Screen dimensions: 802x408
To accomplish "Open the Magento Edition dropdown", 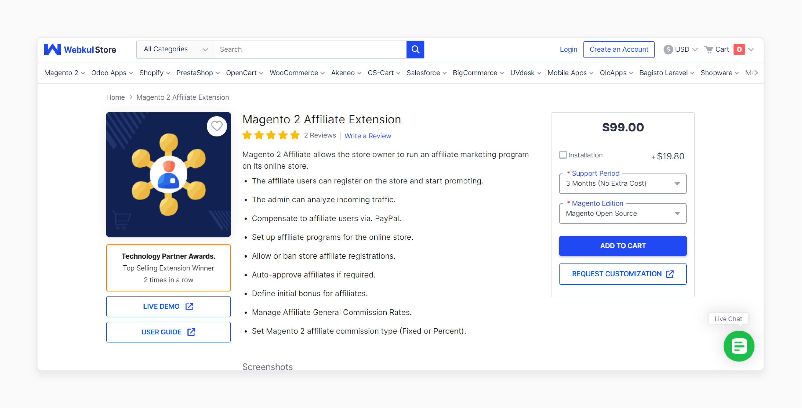I will tap(623, 213).
